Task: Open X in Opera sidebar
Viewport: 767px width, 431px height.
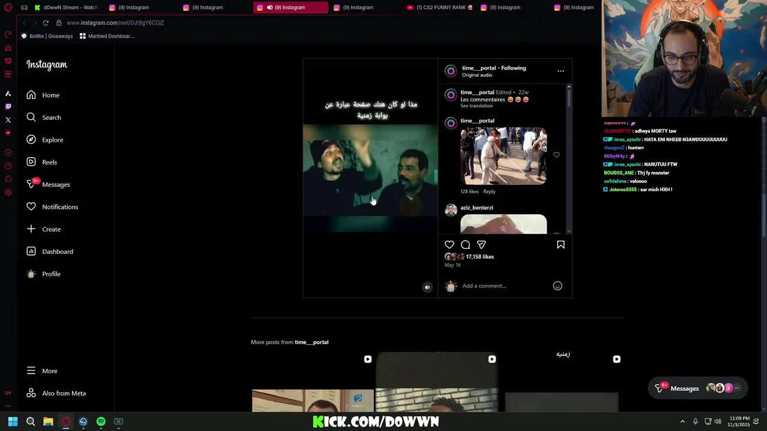Action: [8, 120]
